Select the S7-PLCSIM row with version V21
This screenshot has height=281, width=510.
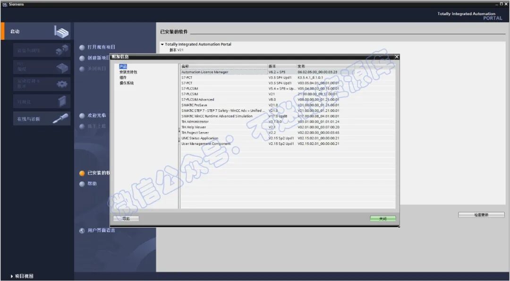pyautogui.click(x=288, y=94)
